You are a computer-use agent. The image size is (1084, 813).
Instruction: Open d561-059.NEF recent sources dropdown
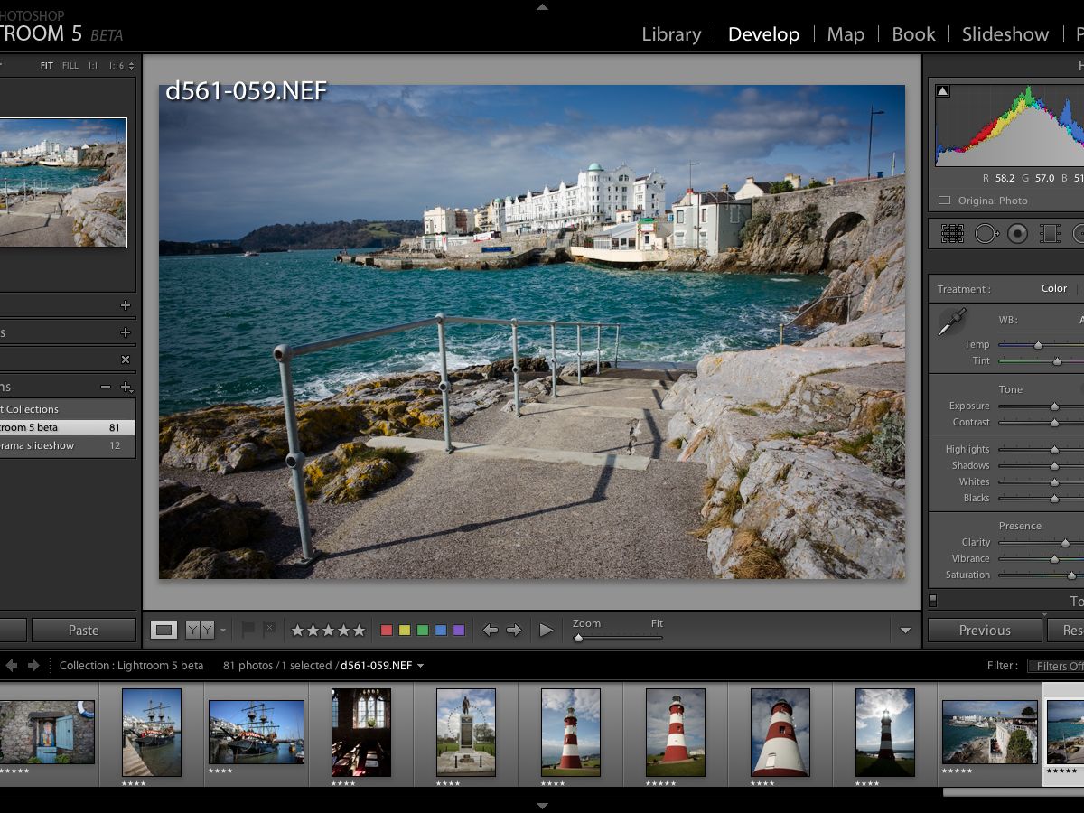click(420, 667)
